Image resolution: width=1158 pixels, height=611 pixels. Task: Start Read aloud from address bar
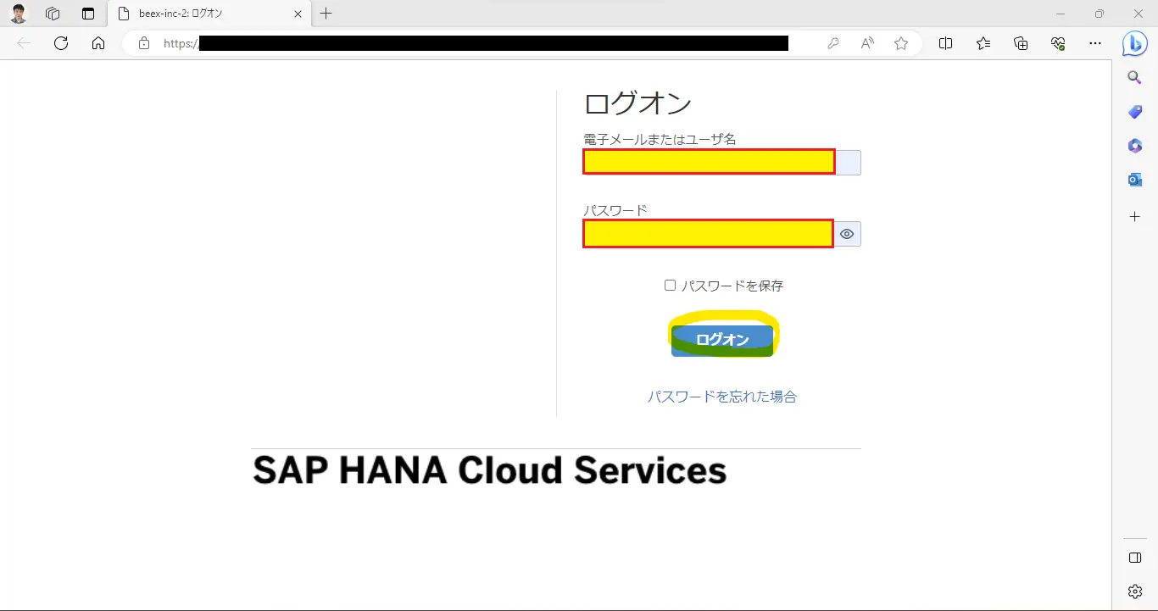[x=867, y=43]
